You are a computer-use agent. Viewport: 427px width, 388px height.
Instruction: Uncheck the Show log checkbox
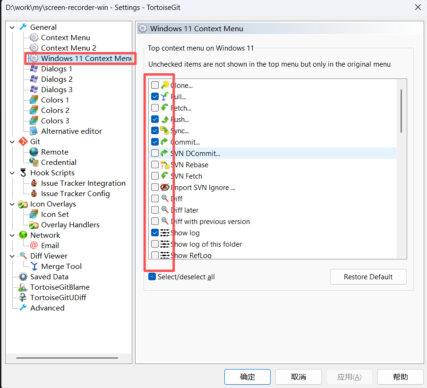[155, 233]
